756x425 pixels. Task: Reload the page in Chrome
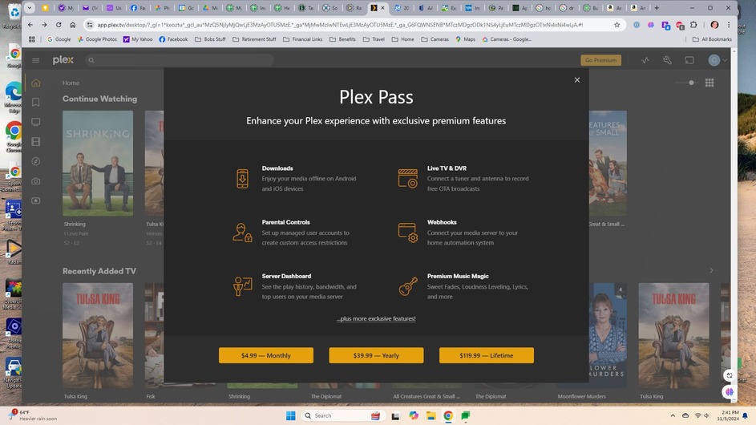pyautogui.click(x=59, y=25)
